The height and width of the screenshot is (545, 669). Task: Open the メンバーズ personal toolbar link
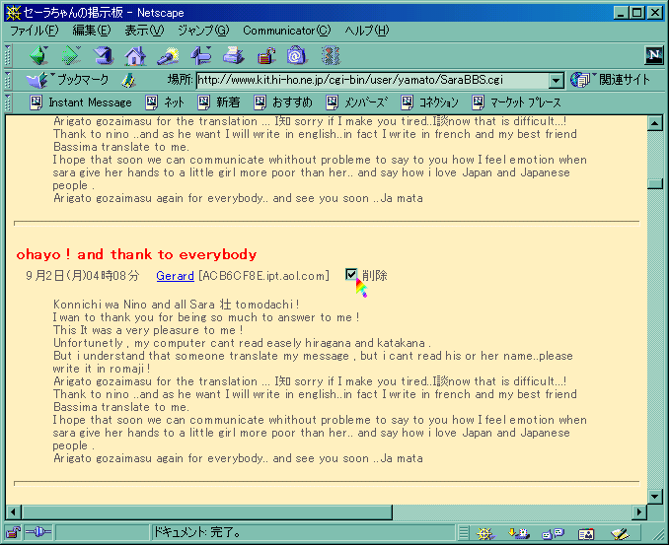point(356,102)
